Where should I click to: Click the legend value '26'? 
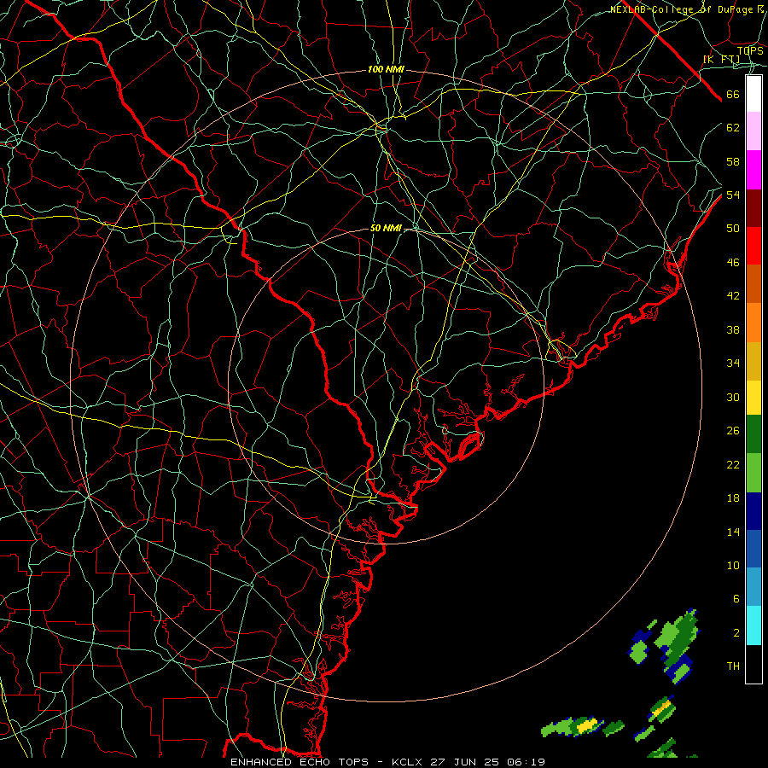[x=733, y=431]
